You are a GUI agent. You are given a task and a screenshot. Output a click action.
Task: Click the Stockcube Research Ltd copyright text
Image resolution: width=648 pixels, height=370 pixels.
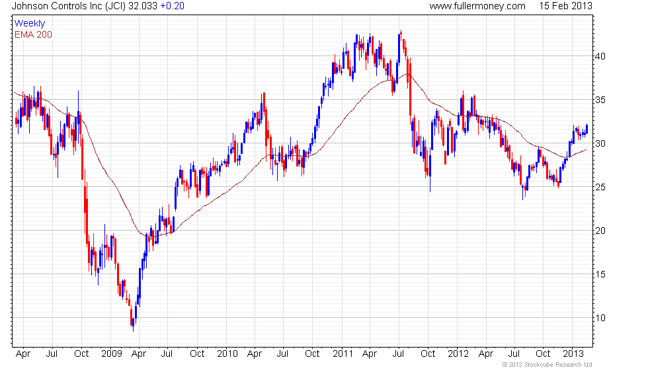546,365
